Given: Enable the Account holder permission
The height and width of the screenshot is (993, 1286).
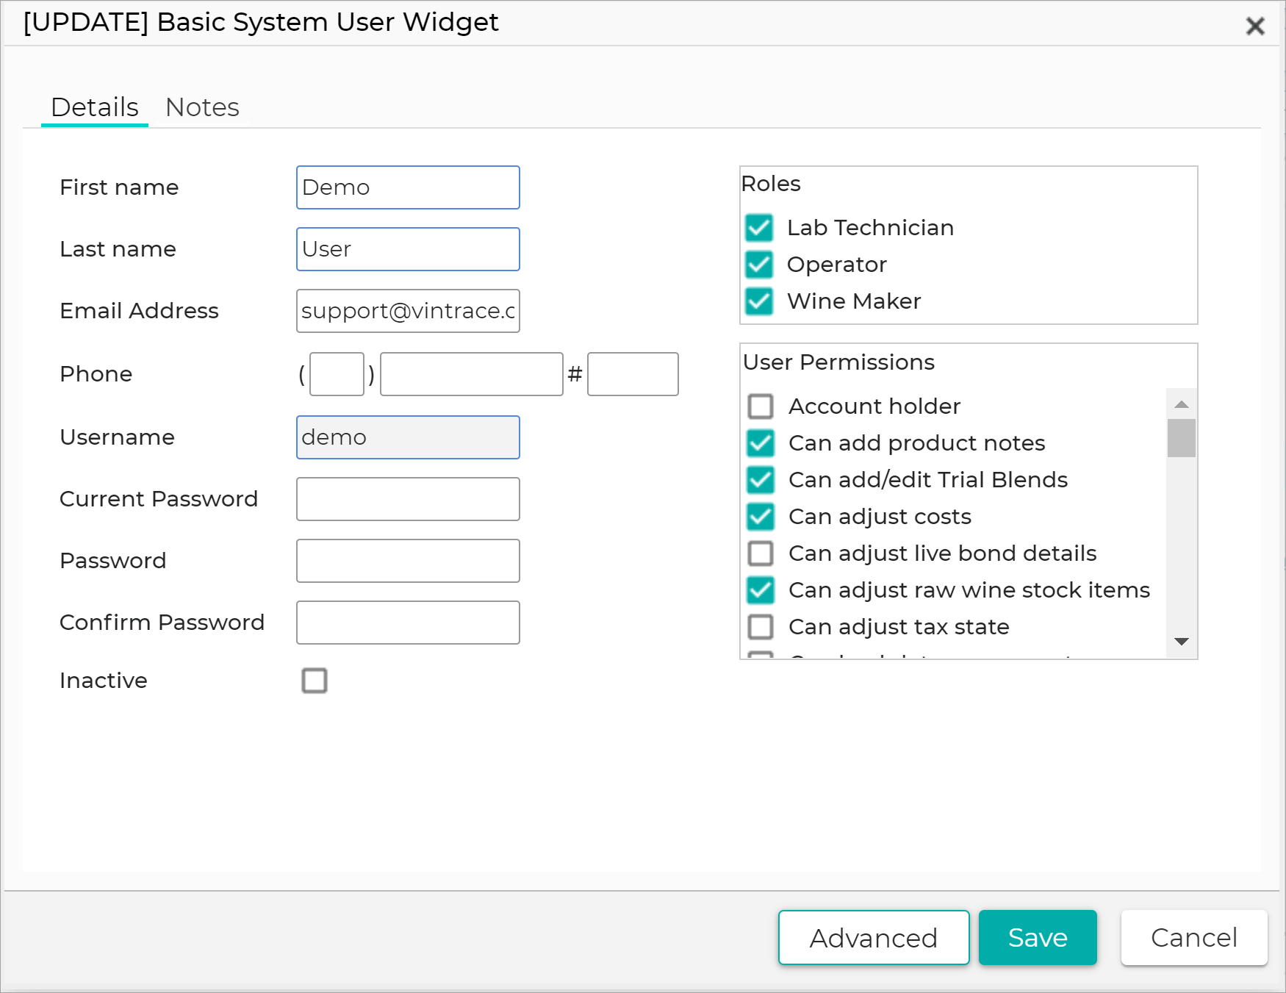Looking at the screenshot, I should 761,406.
